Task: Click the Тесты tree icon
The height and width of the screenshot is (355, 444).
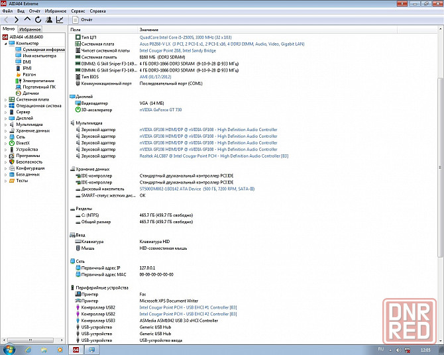Action: [x=12, y=181]
